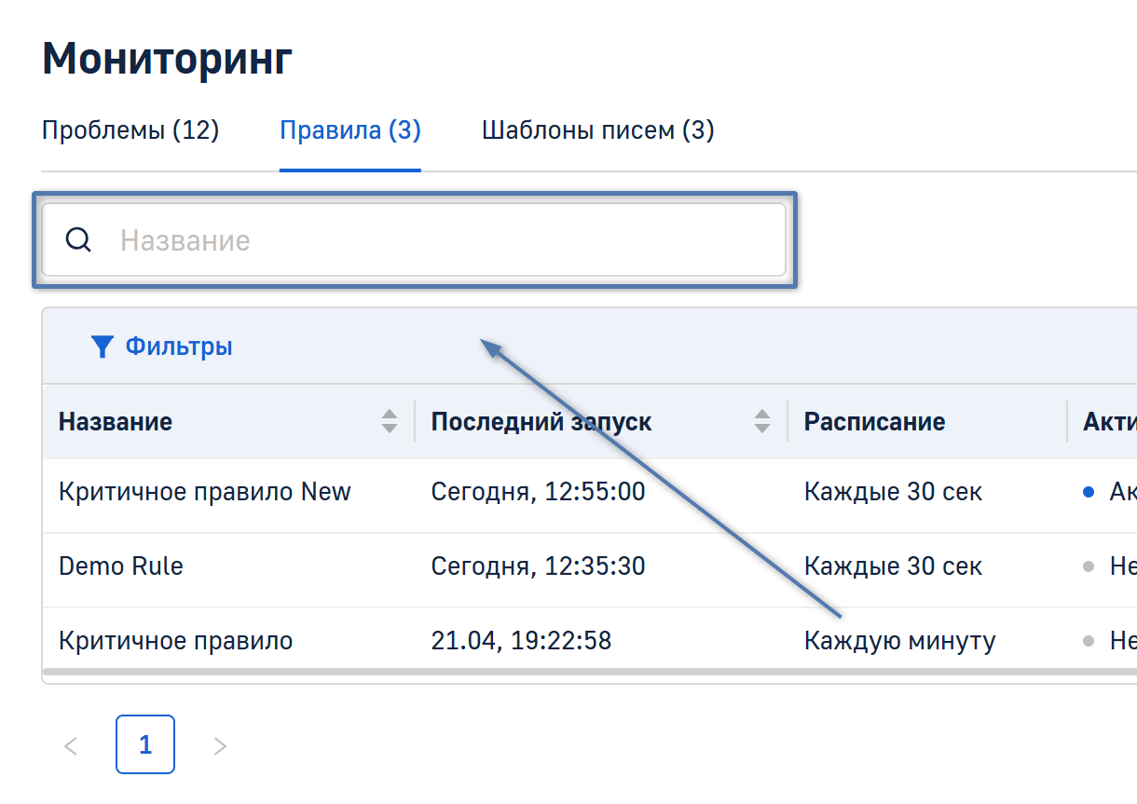Viewport: 1137px width, 804px height.
Task: Select page 1 in the pagination
Action: [145, 744]
